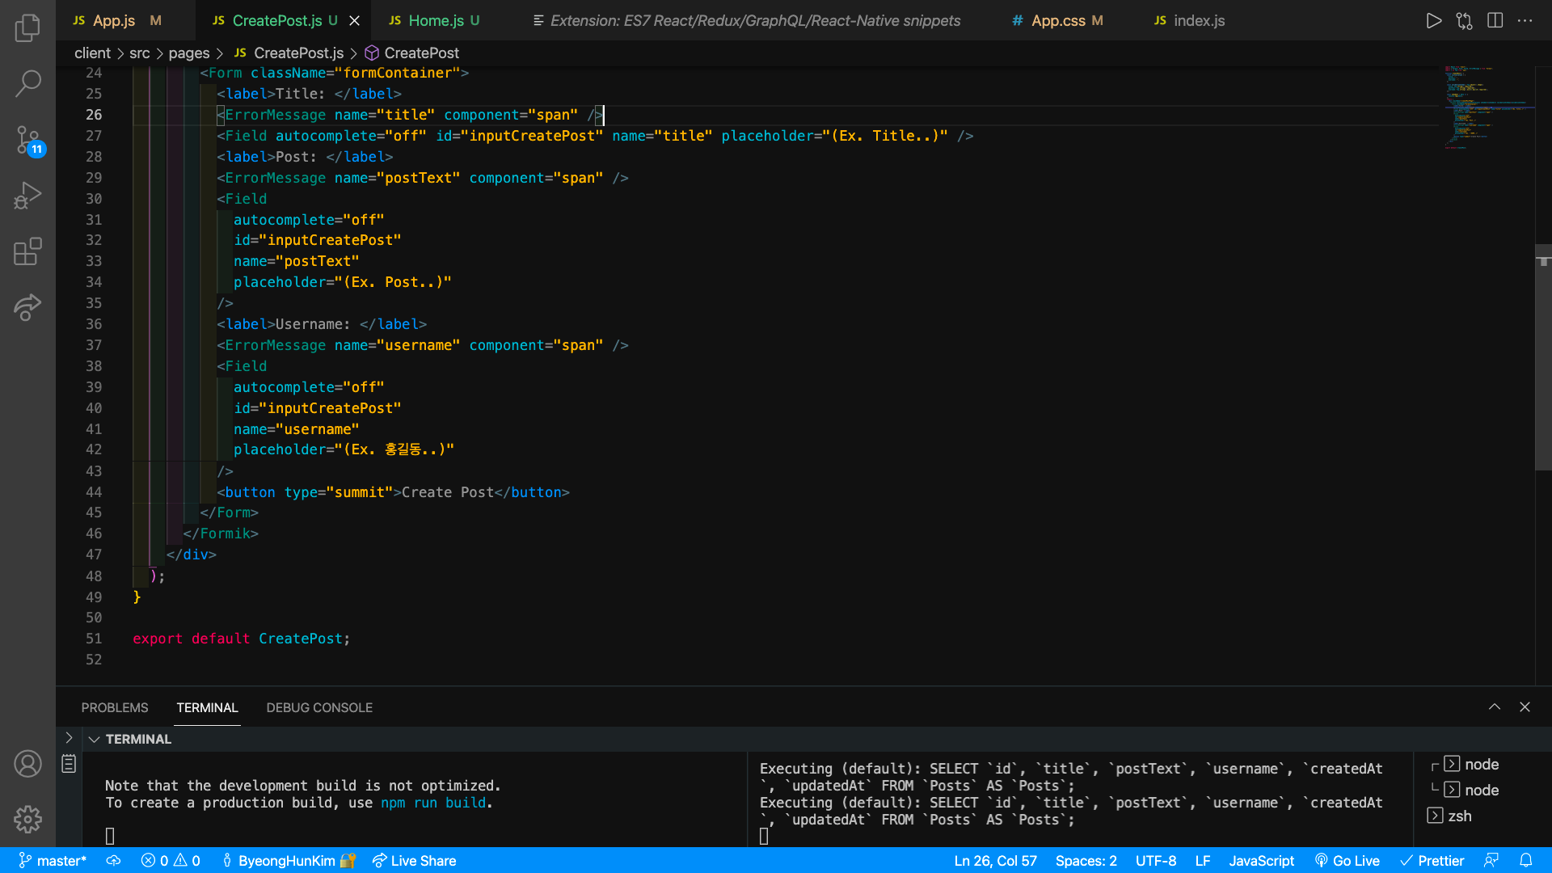Collapse the TERMINAL section chevron
This screenshot has height=873, width=1552.
coord(94,740)
